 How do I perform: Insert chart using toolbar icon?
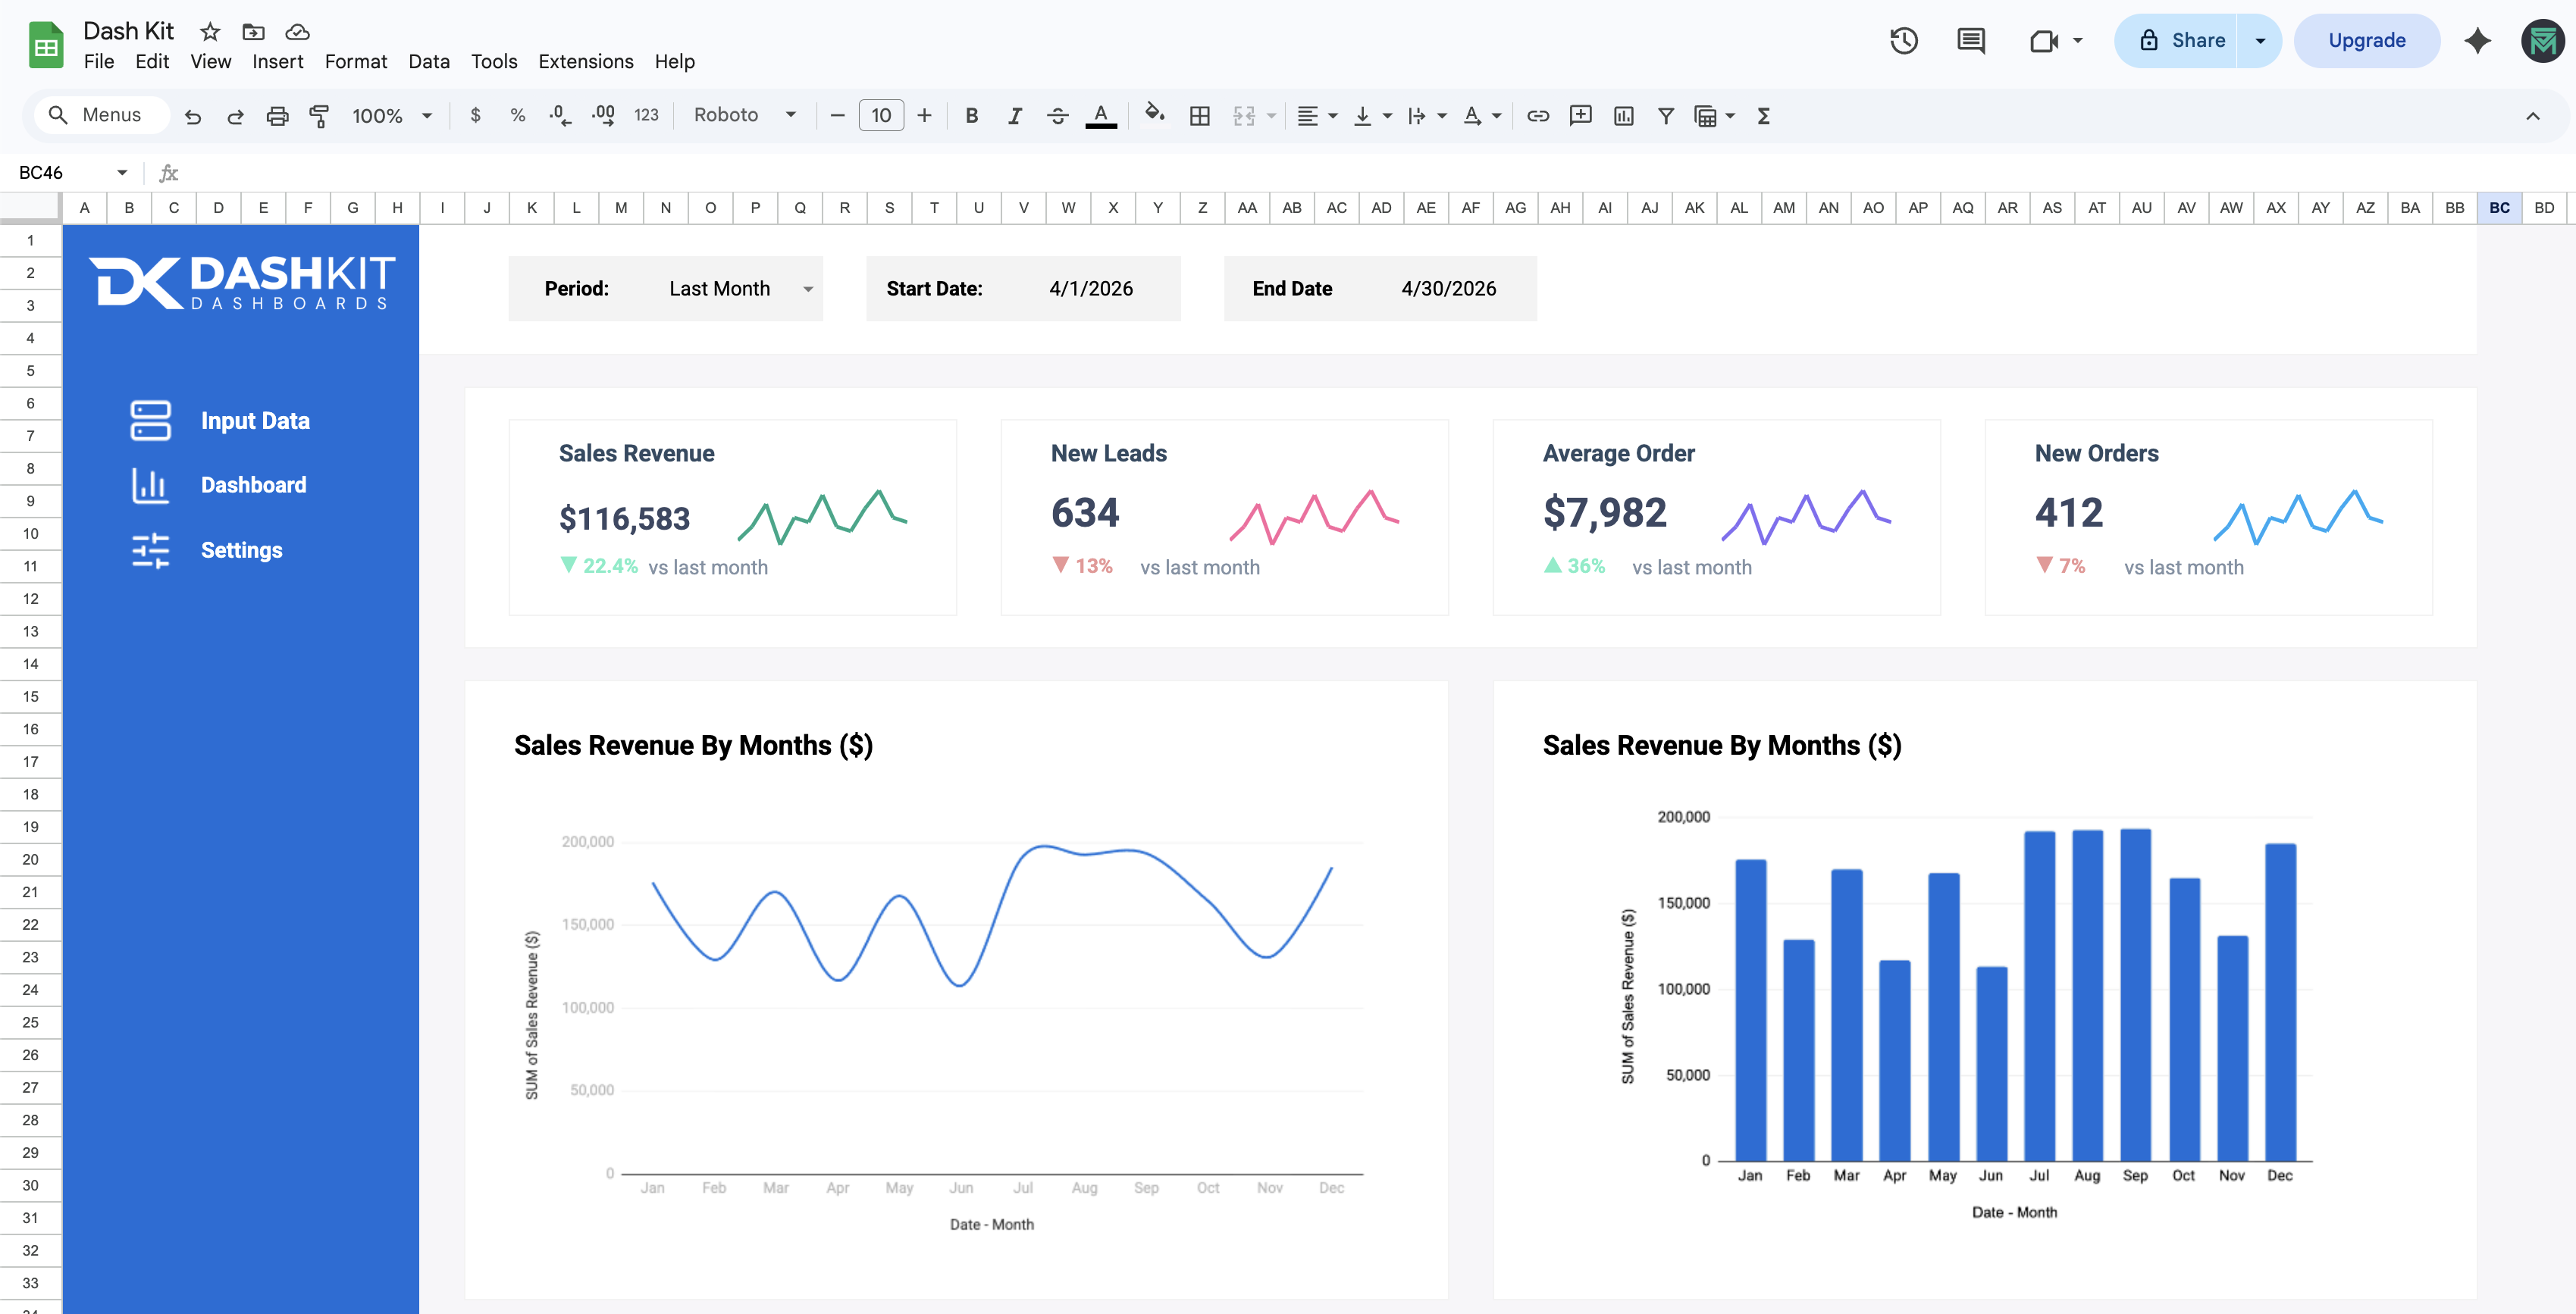1623,116
